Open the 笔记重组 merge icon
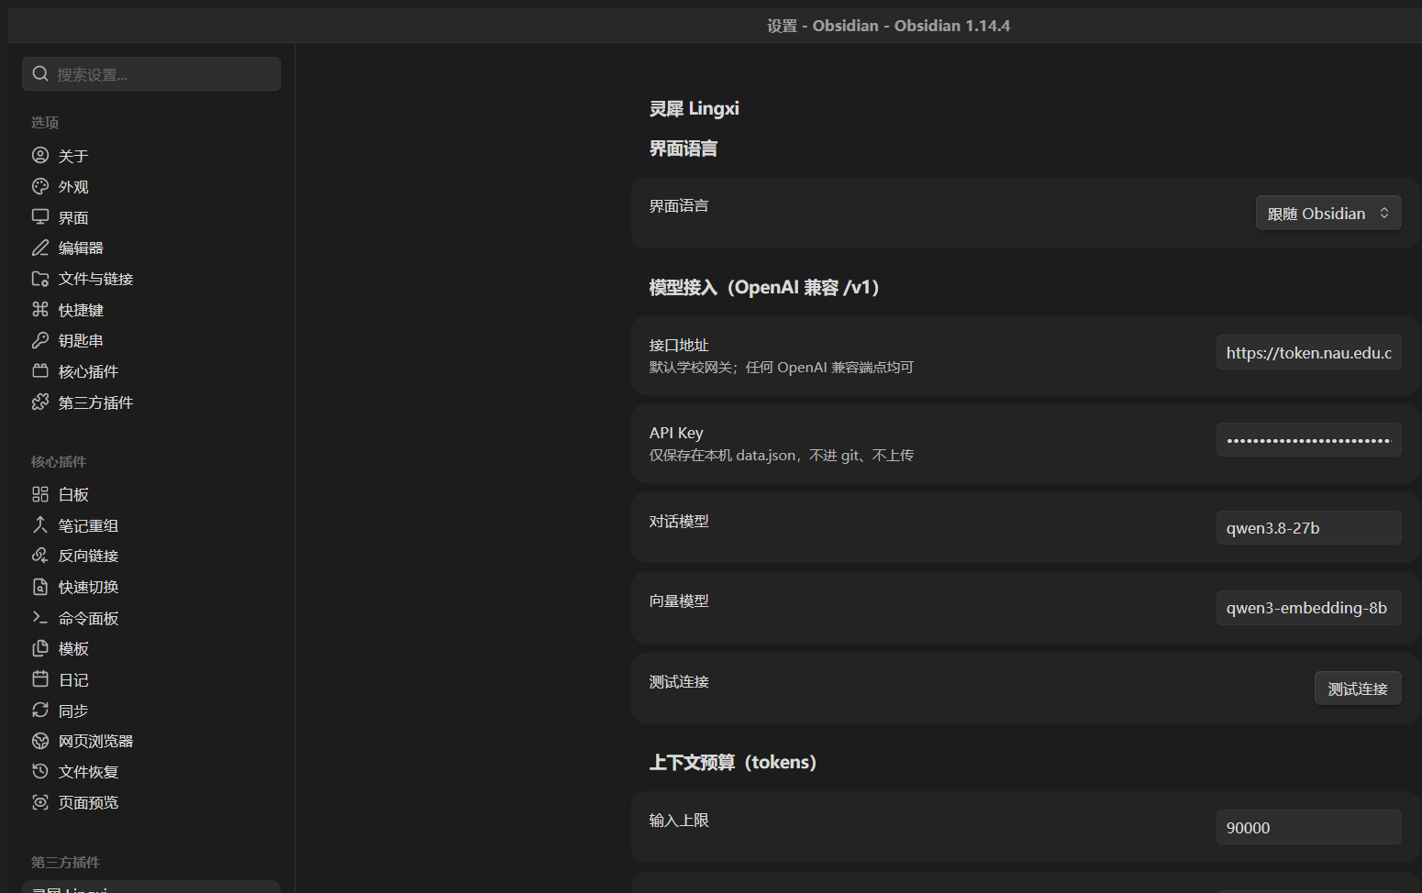 (x=40, y=525)
